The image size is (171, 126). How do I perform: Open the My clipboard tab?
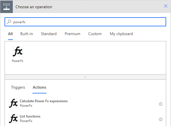tap(121, 34)
